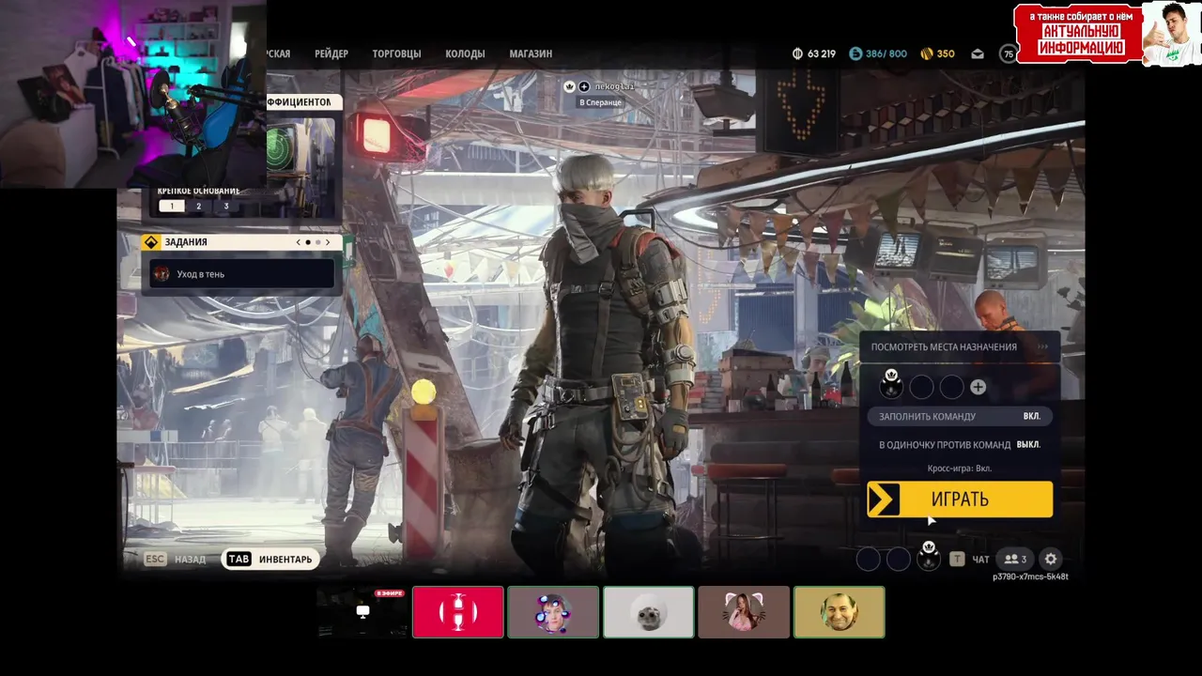Open the Уход в тень quest

click(242, 274)
